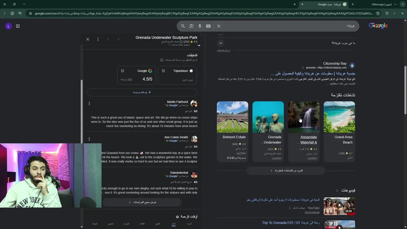Screen dimensions: 407x229
Task: Open Chrome profile icon in toolbar
Action: pyautogui.click(x=12, y=13)
